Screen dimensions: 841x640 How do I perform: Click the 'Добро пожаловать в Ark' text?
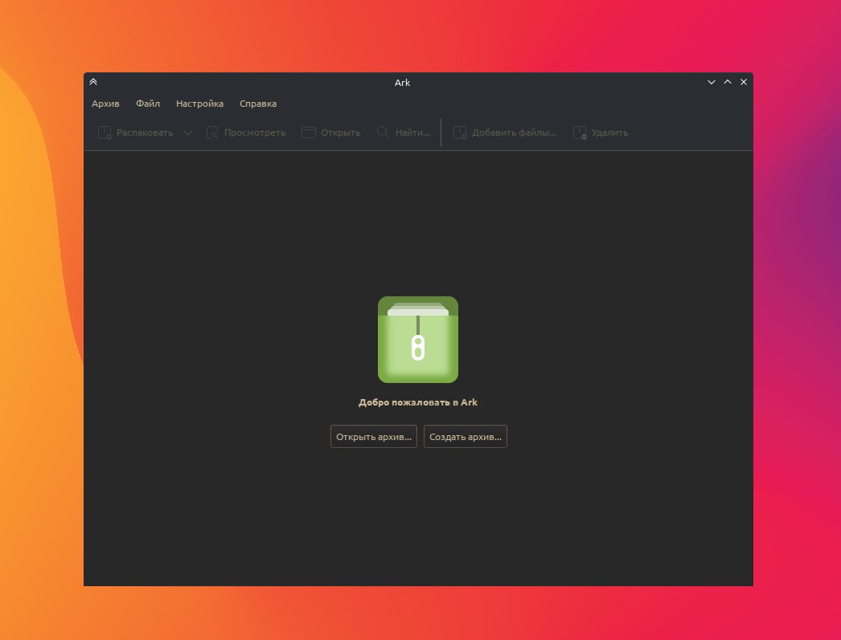coord(418,402)
